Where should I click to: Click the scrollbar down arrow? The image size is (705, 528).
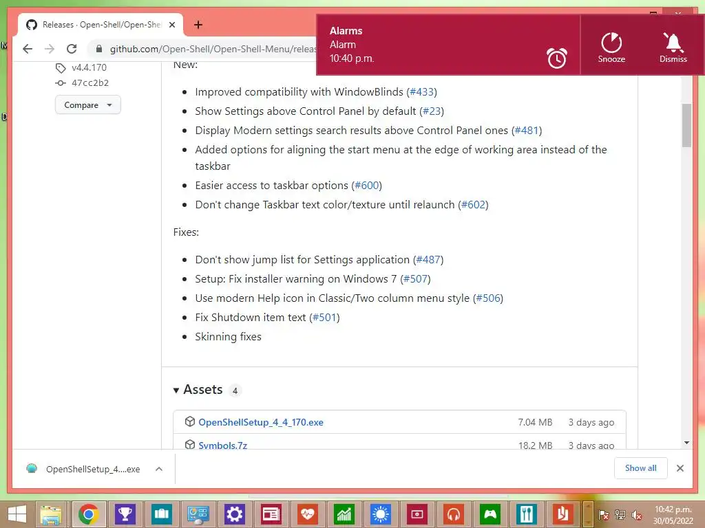coord(686,443)
